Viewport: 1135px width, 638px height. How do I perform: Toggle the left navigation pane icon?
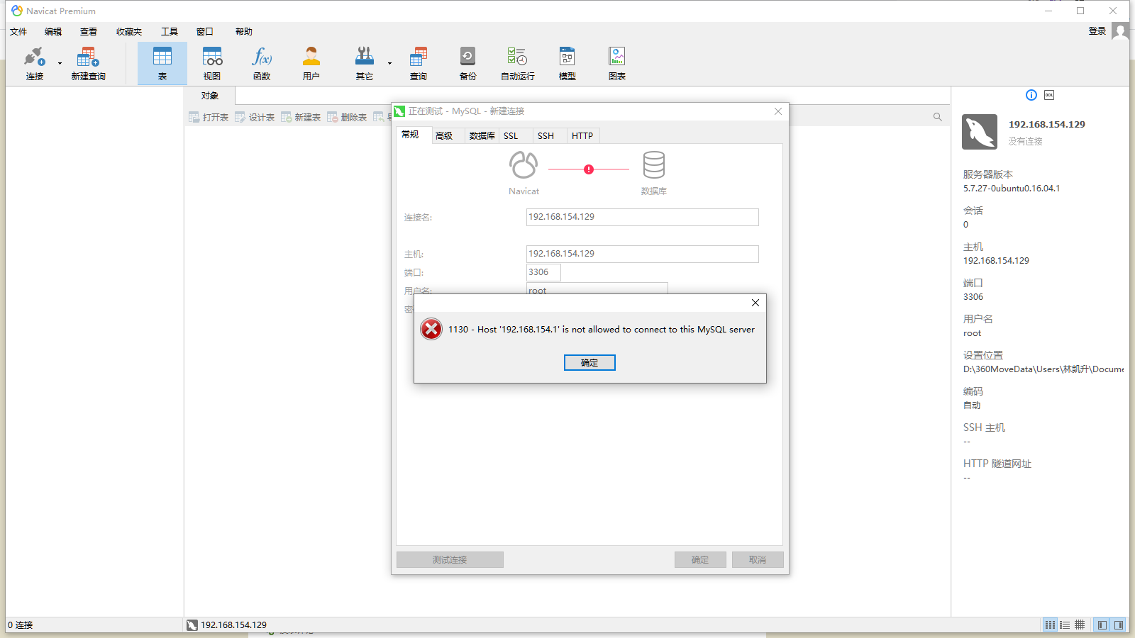point(1102,625)
